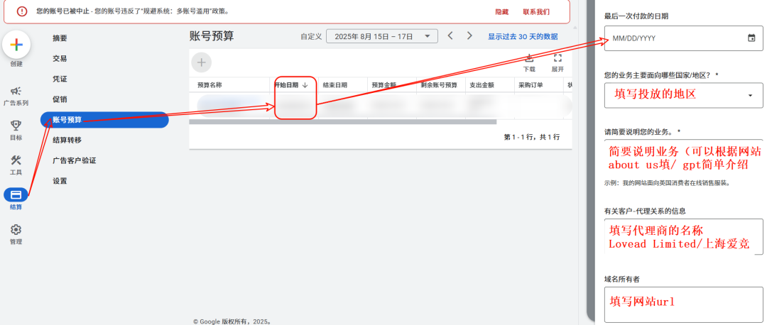Click the colorful plus Create button
The image size is (767, 325).
pos(16,45)
